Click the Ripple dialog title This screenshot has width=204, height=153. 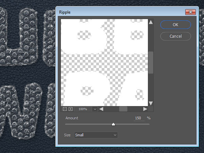[x=65, y=12]
